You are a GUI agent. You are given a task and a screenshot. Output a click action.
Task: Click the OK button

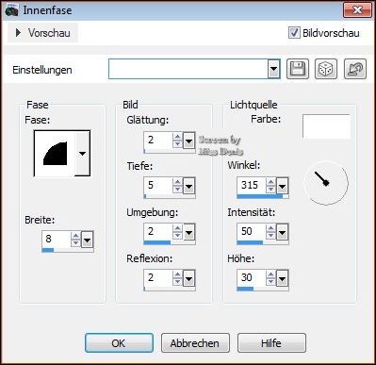click(119, 343)
